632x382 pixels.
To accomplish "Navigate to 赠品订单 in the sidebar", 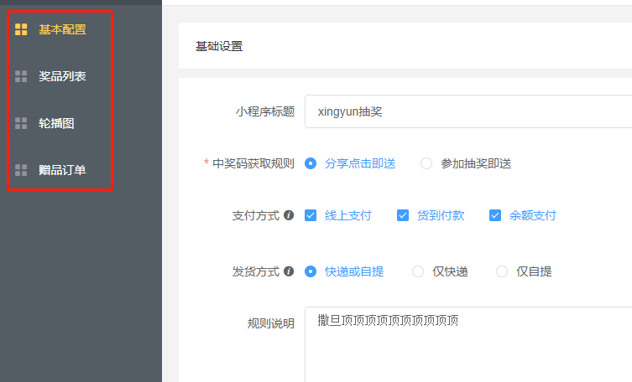I will click(x=62, y=170).
